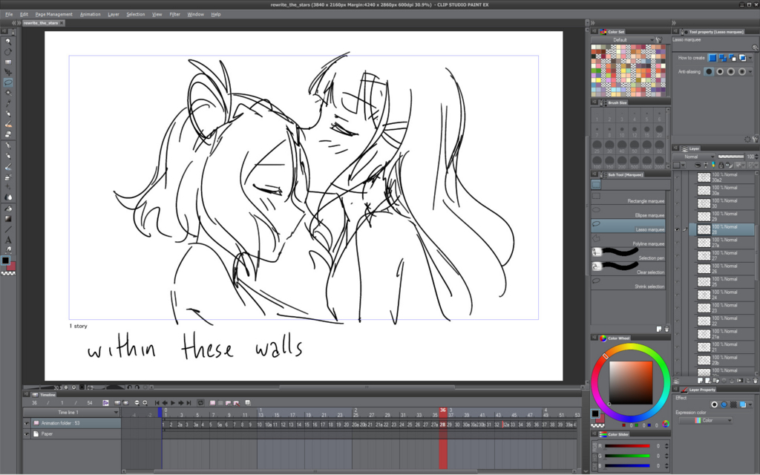Open Expression color Color dropdown
The image size is (760, 475).
click(705, 420)
